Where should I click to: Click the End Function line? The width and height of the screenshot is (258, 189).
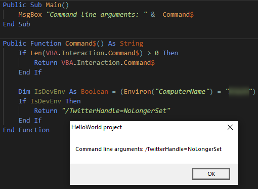click(x=26, y=130)
